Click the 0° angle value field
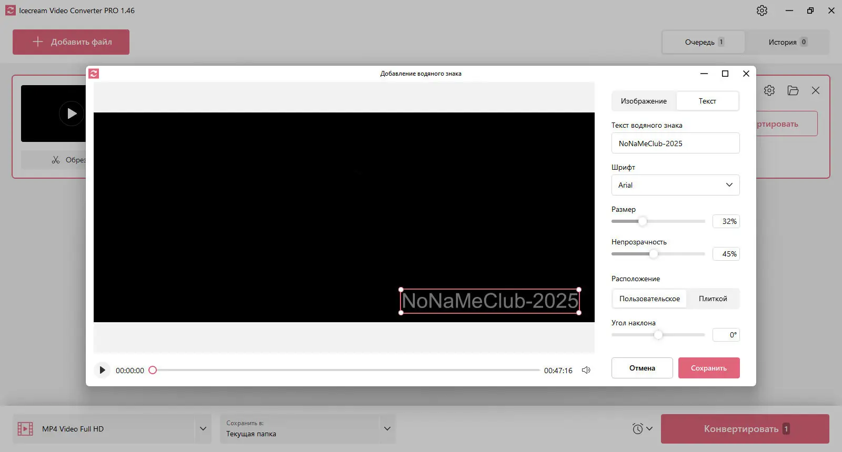Image resolution: width=842 pixels, height=452 pixels. (x=726, y=335)
